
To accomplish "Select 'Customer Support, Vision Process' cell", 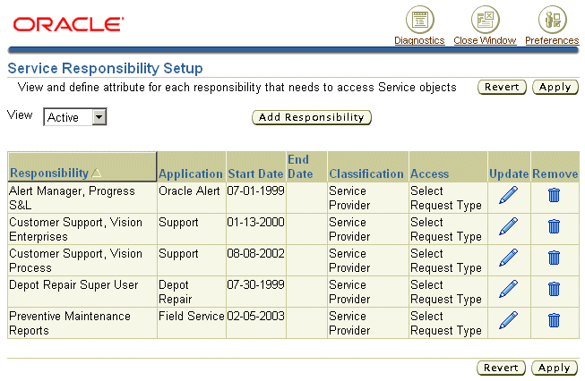I will [x=82, y=260].
